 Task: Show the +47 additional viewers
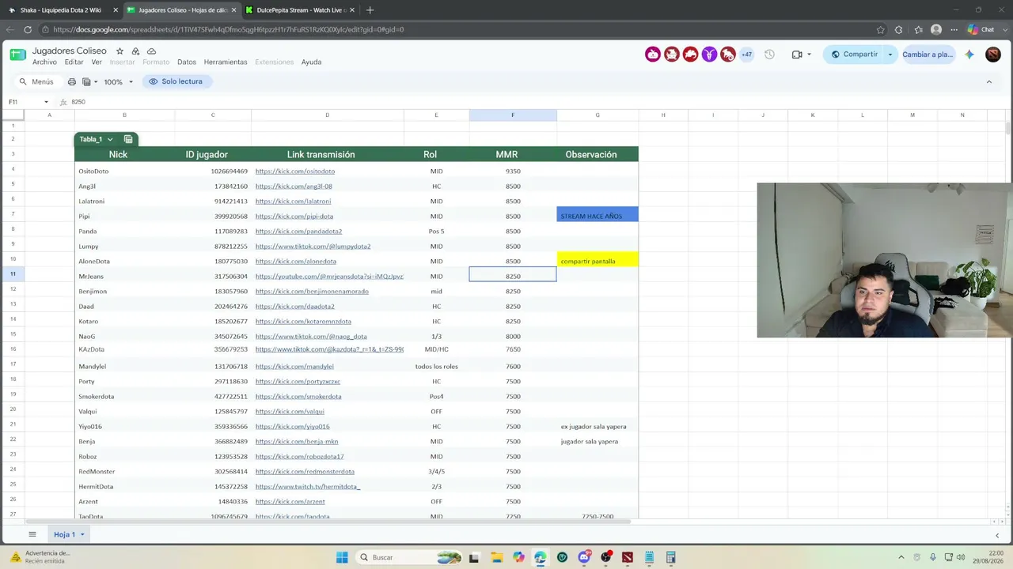pyautogui.click(x=746, y=55)
